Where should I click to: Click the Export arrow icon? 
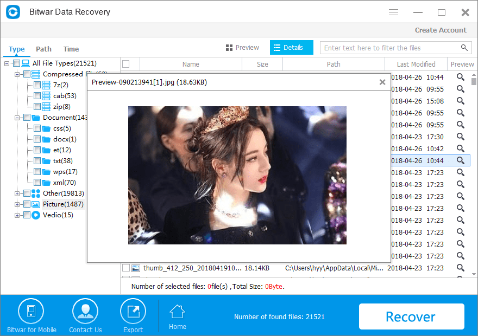coord(133,311)
